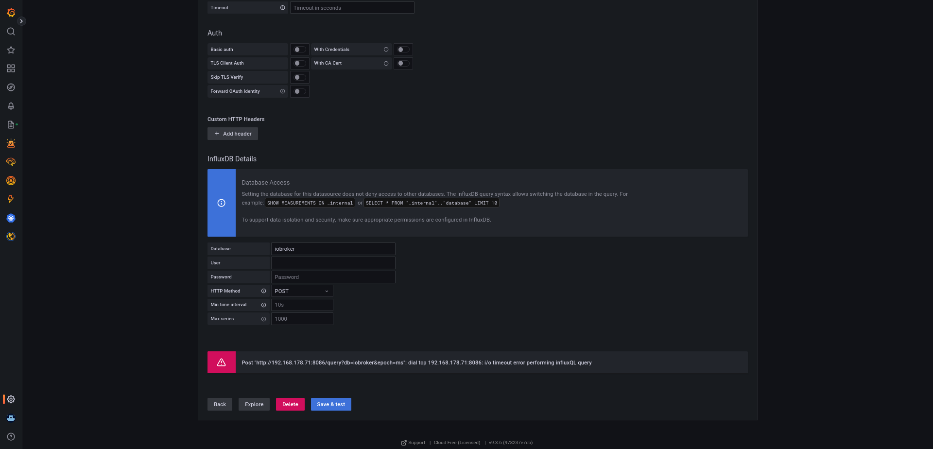The image size is (933, 449).
Task: Open the Synthetic Monitoring globe icon
Action: (x=11, y=237)
